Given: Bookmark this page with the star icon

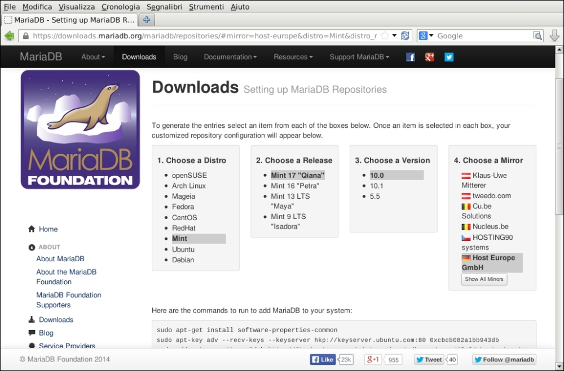Looking at the screenshot, I should coord(385,35).
